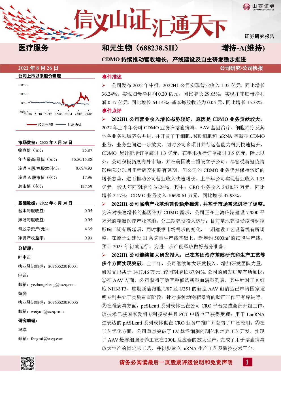This screenshot has height=398, width=281.
Task: Click the 市场数据 heading
Action: pos(45,142)
